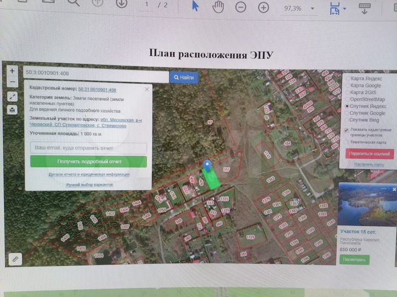Click the green Посмотреть ad button
The width and height of the screenshot is (397, 297).
[354, 260]
